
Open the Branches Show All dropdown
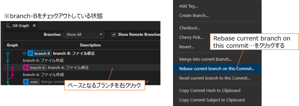tap(84, 35)
